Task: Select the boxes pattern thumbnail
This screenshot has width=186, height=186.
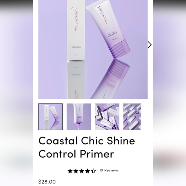Action: tap(132, 117)
